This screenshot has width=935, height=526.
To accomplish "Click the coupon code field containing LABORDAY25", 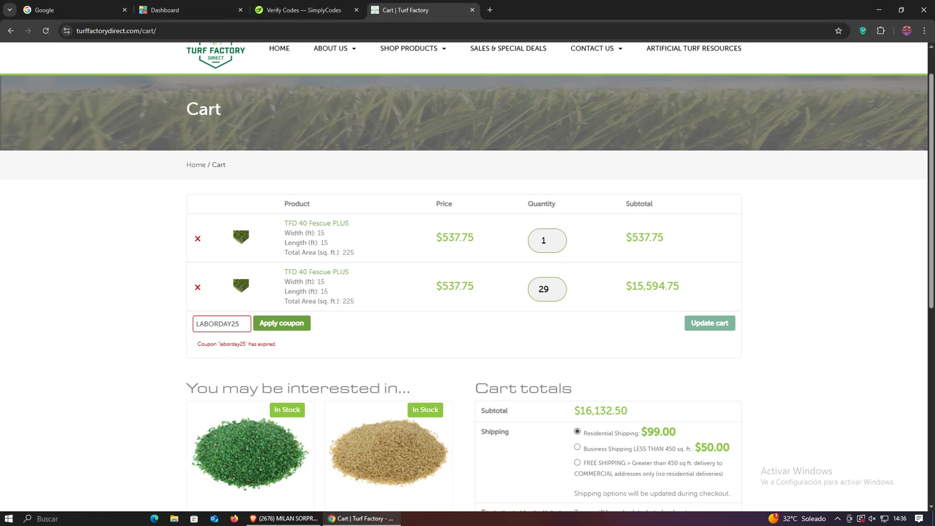I will [x=222, y=323].
